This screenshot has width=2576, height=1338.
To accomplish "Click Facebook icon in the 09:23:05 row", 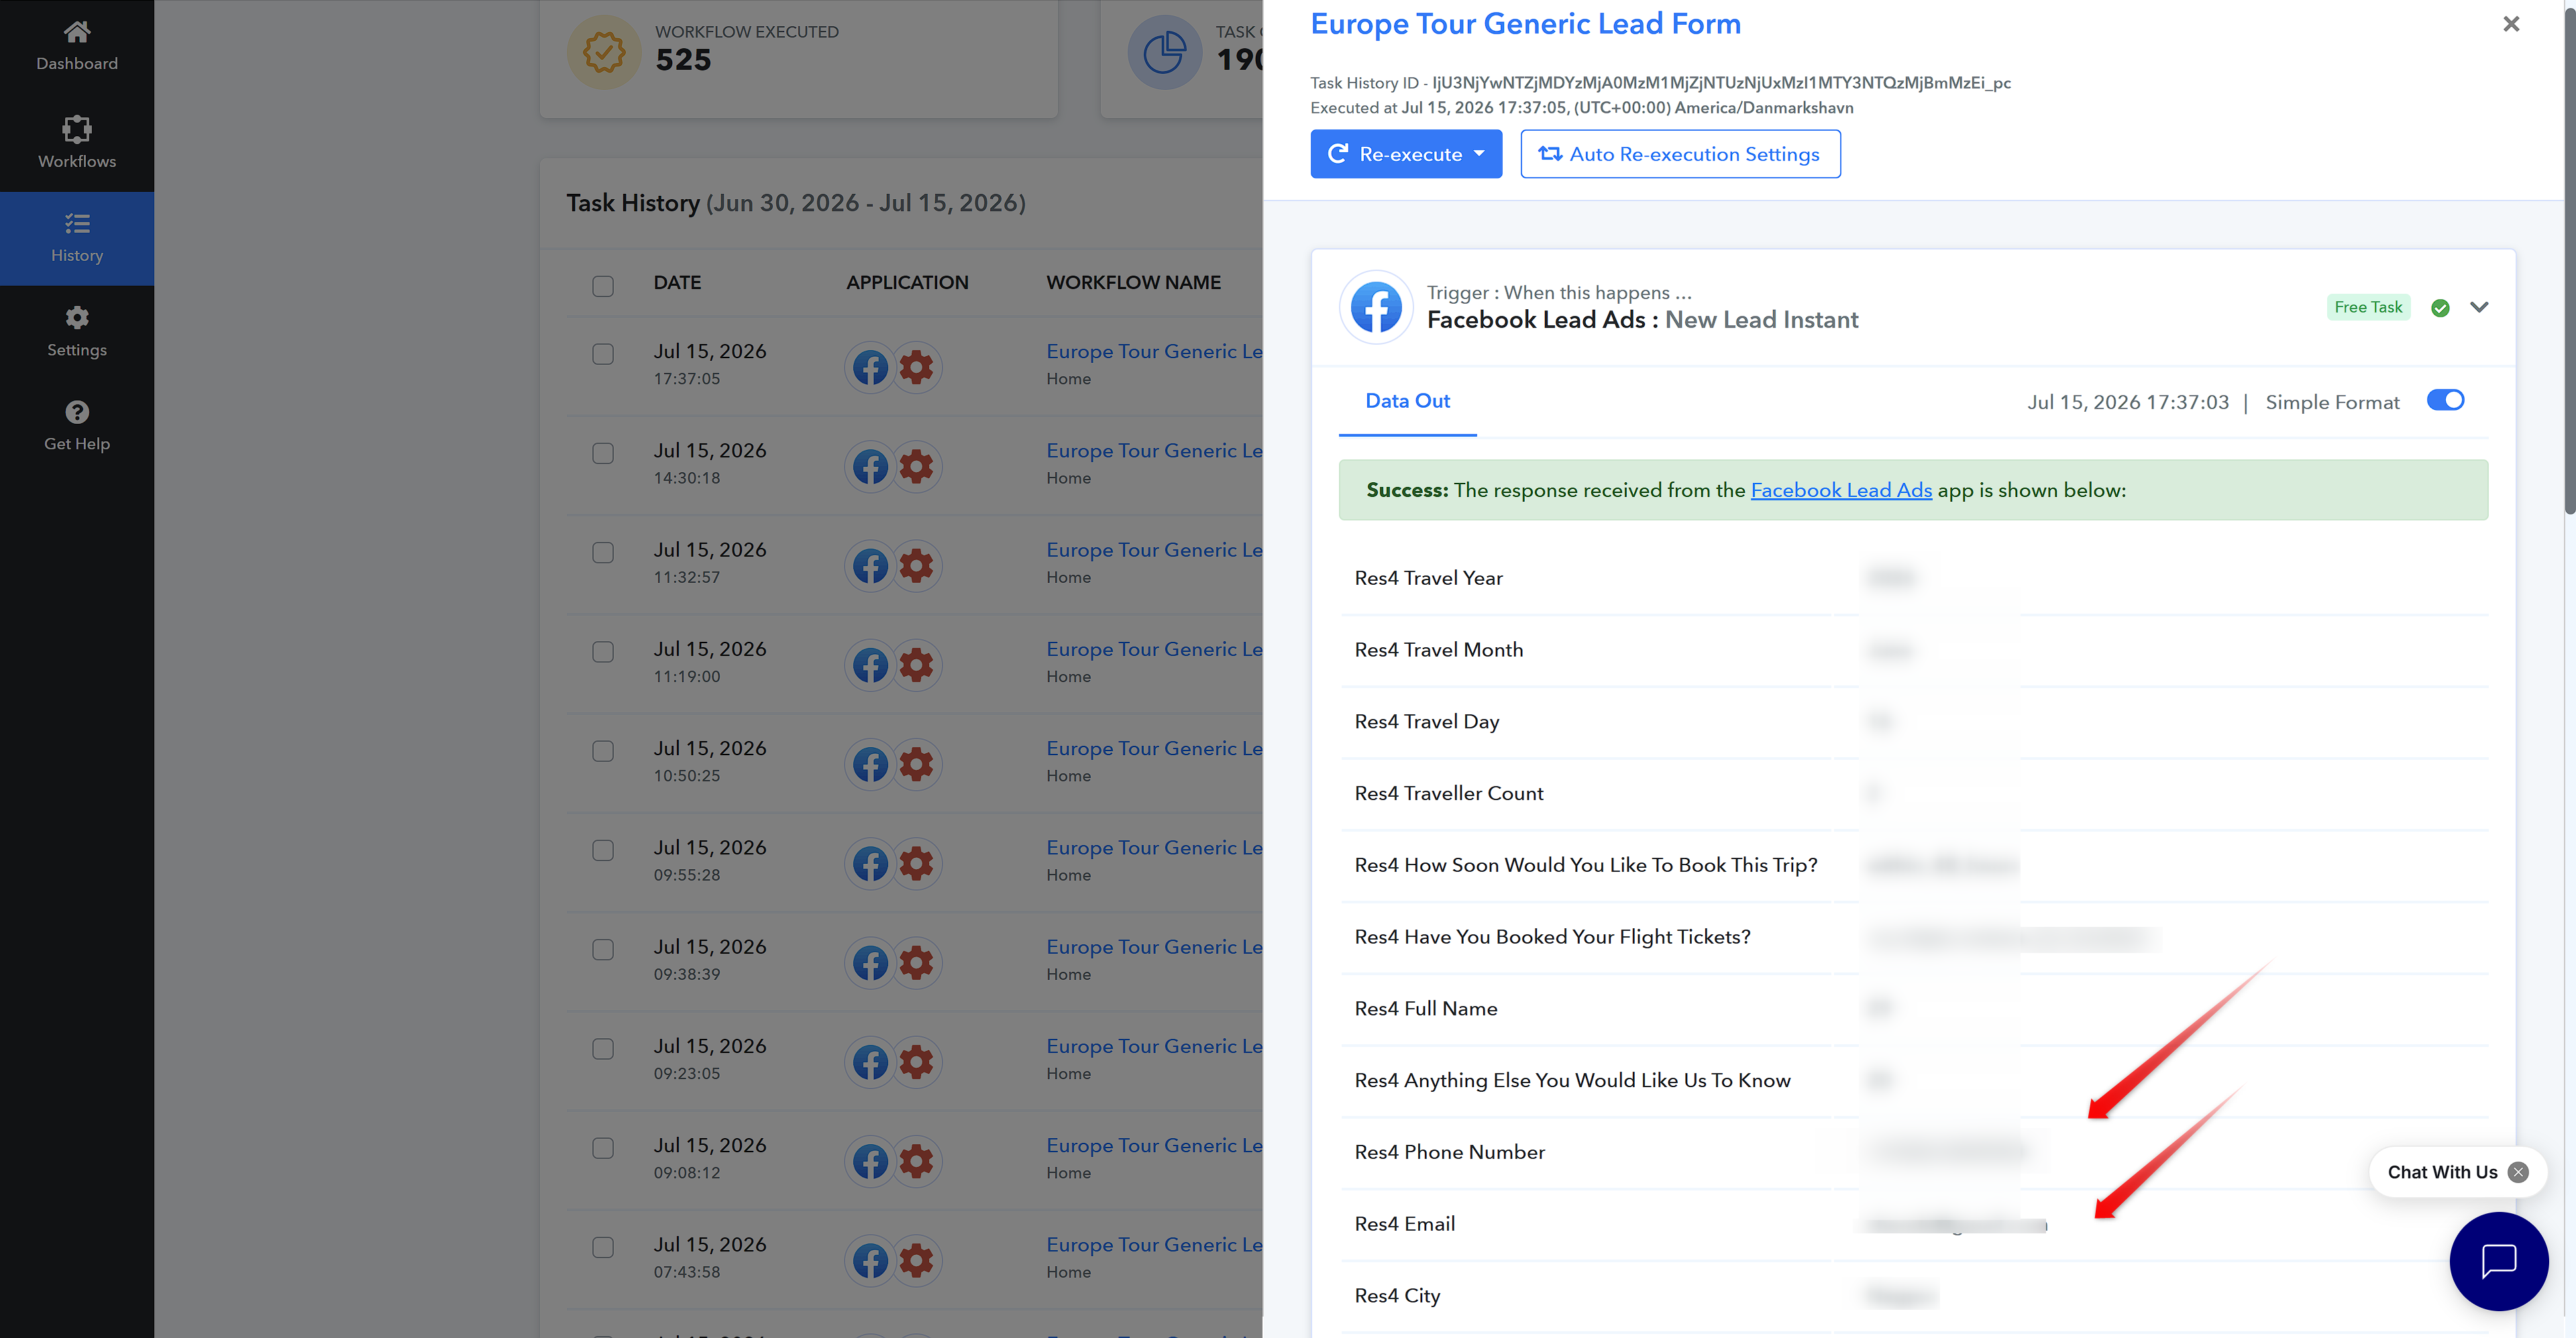I will point(870,1061).
